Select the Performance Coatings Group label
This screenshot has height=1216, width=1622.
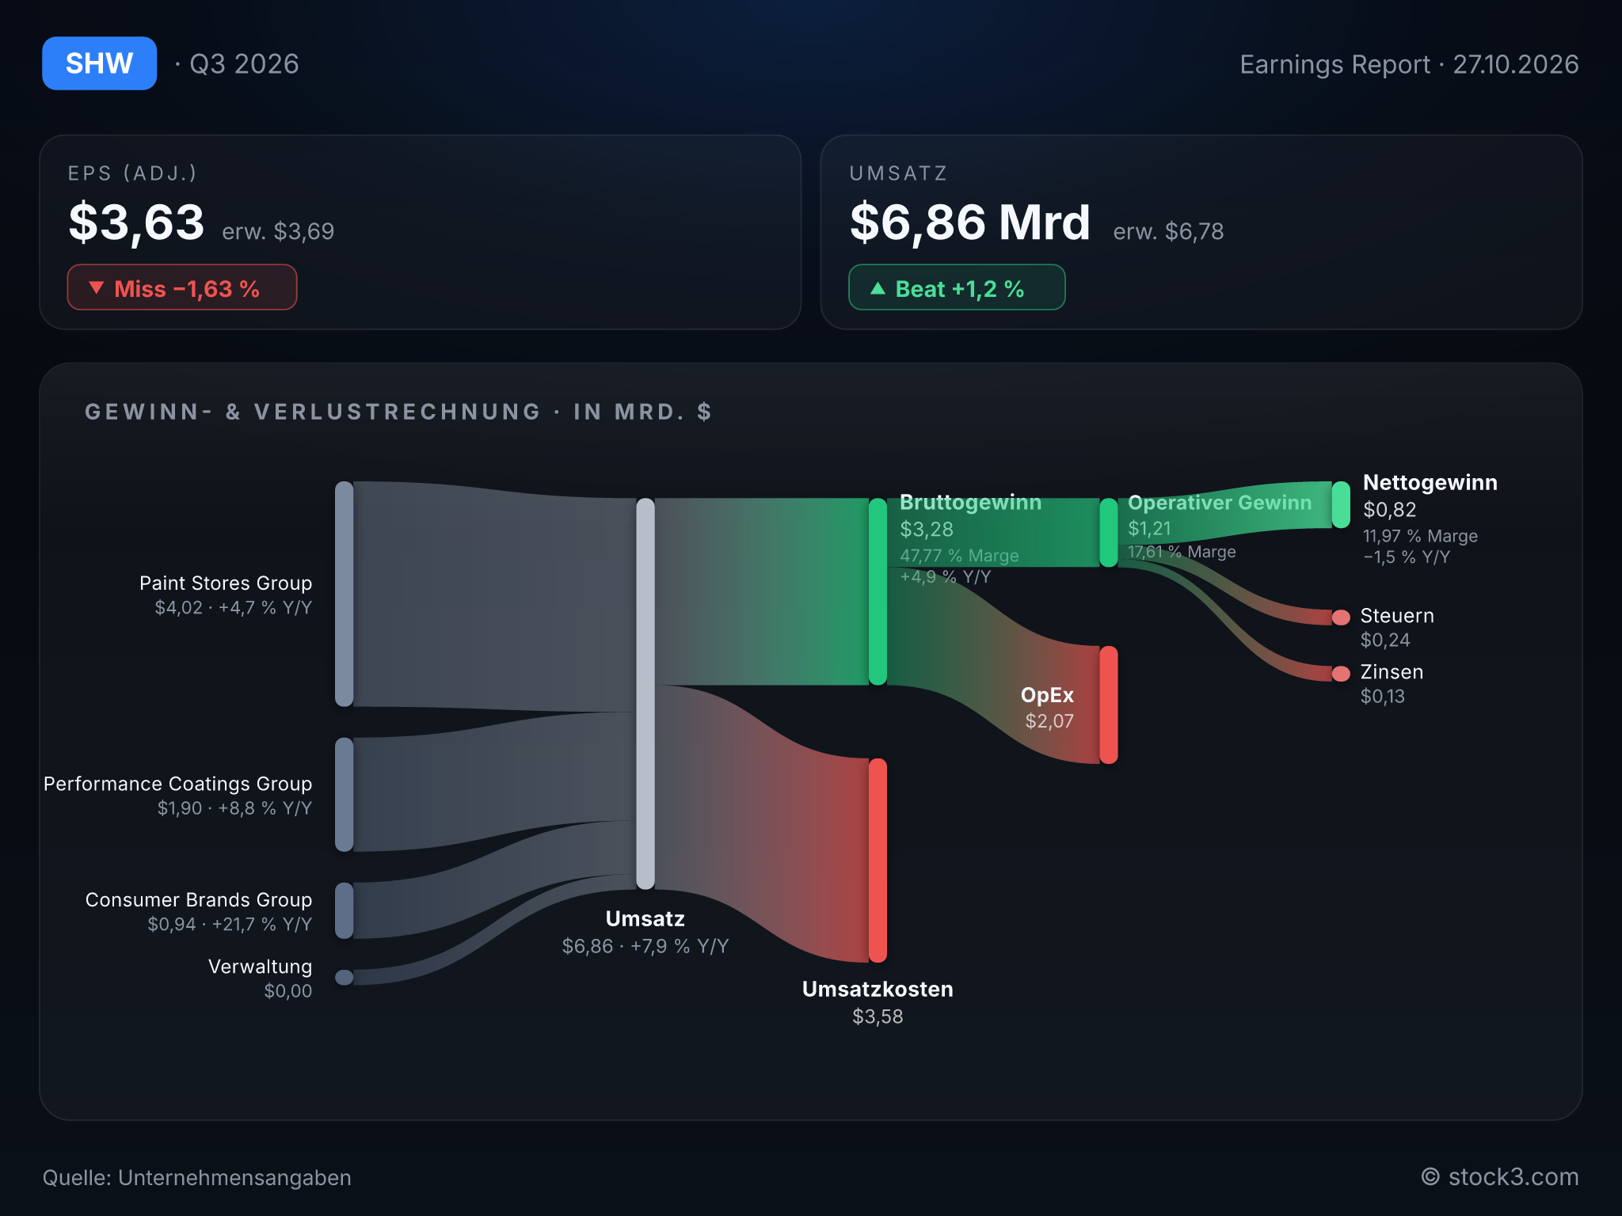point(178,784)
